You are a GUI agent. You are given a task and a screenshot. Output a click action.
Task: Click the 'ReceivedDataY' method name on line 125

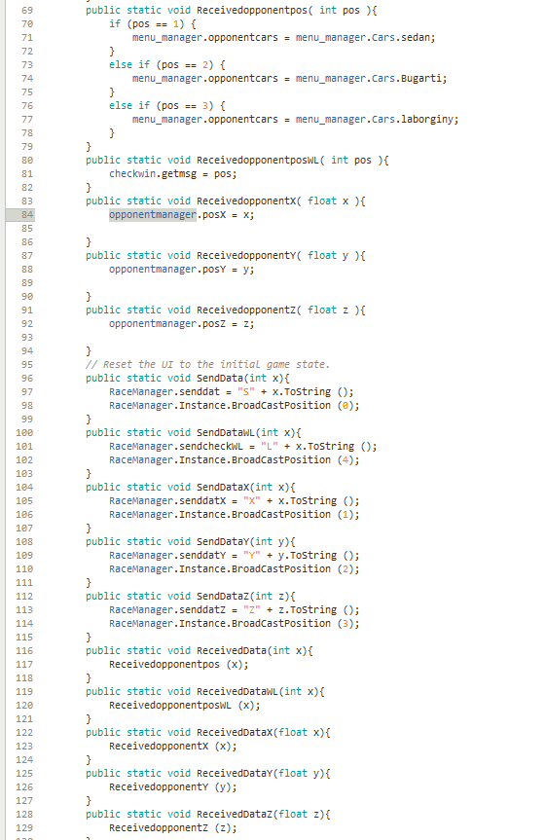pyautogui.click(x=235, y=774)
